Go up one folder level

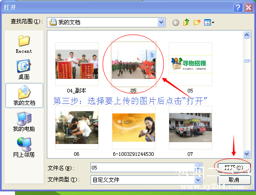coord(186,22)
